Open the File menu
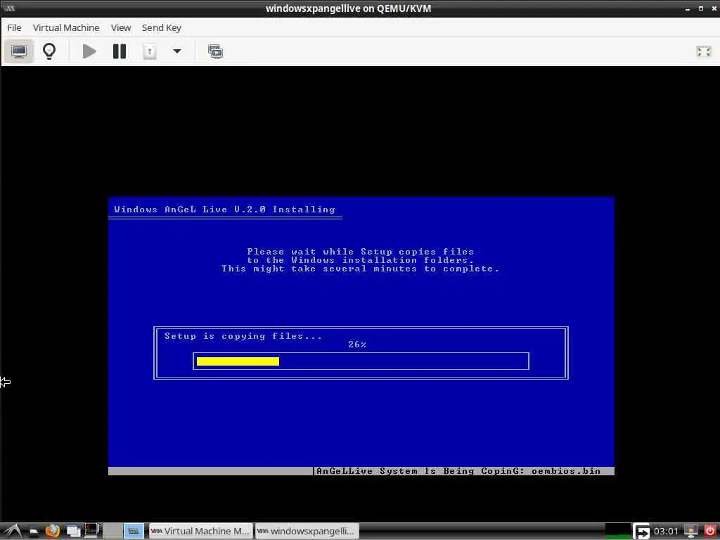 click(x=14, y=27)
